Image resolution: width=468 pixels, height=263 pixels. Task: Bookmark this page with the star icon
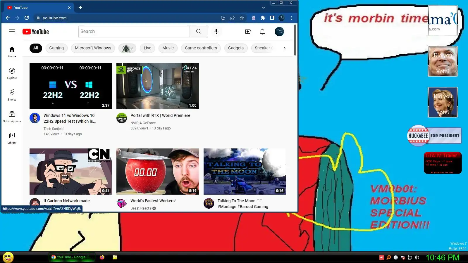pyautogui.click(x=242, y=18)
